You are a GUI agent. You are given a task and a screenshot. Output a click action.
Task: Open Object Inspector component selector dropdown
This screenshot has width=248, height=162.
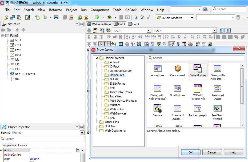coord(82,133)
